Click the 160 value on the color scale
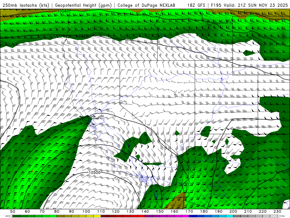Screen dimensions: 290x218 click(174, 211)
